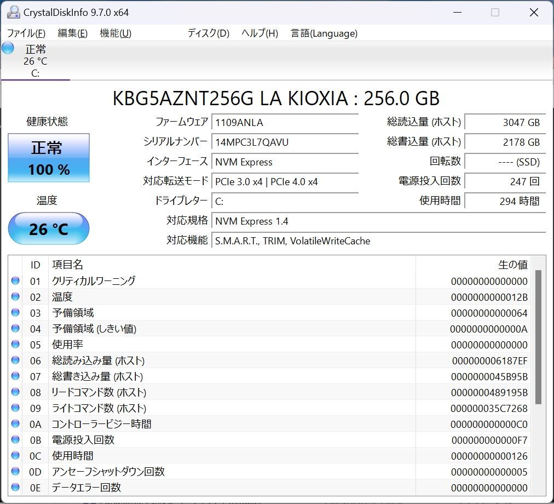
Task: Click the status icon for 電源投入回数
Action: 15,440
